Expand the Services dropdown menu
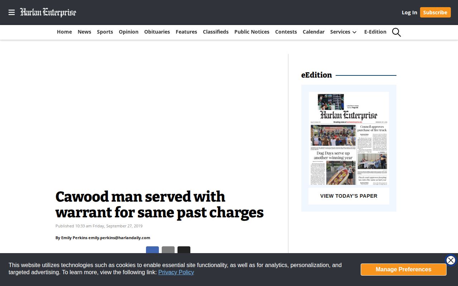This screenshot has width=458, height=286. (x=343, y=32)
